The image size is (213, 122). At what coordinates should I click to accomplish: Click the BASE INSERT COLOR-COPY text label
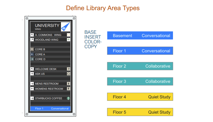(x=93, y=39)
